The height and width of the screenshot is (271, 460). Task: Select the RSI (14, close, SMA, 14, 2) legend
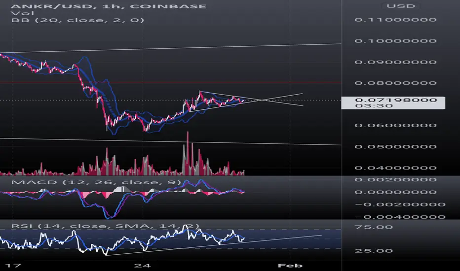[105, 226]
